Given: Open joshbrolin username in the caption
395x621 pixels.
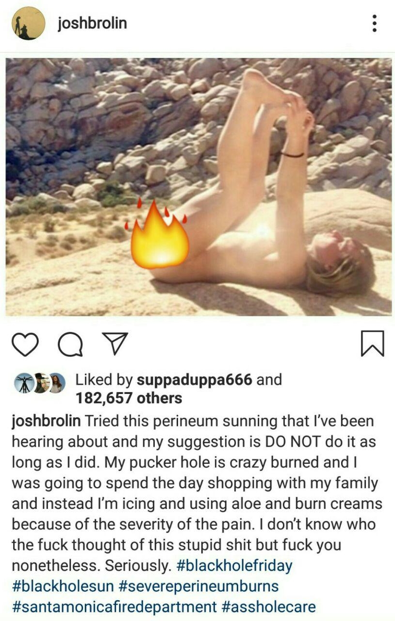Looking at the screenshot, I should [x=46, y=421].
